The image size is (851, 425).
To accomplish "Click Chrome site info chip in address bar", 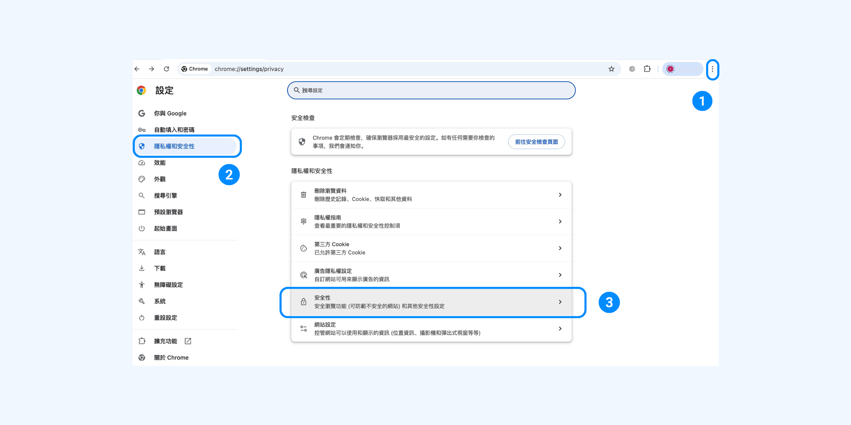I will (195, 69).
